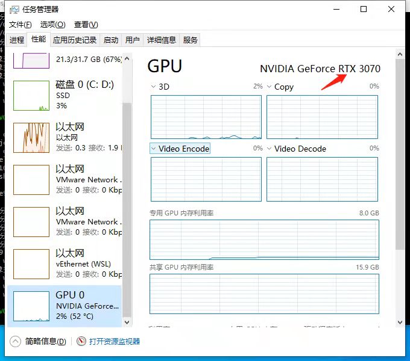Screen dimensions: 410x361
Task: Click the NVIDIA GeForce RTX 3070 title text
Action: click(320, 69)
